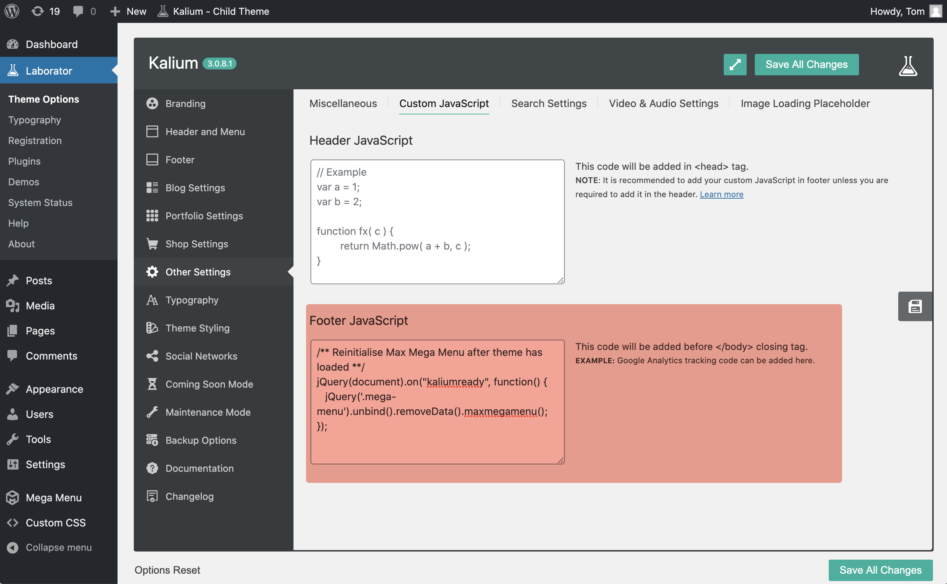The height and width of the screenshot is (584, 947).
Task: Click Tom's user avatar icon
Action: 936,11
